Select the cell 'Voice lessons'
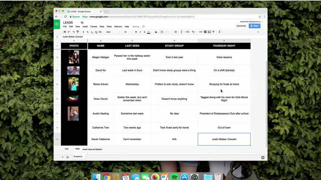 click(x=224, y=57)
